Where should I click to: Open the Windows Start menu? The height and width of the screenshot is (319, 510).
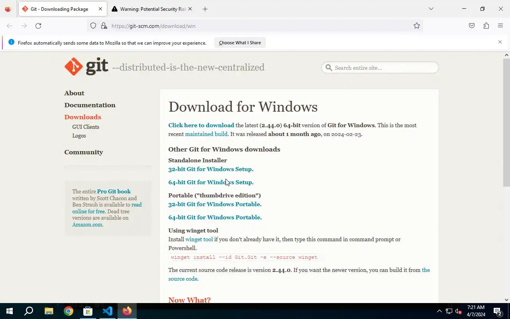click(10, 311)
